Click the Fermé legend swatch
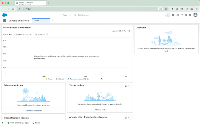Screen dimensions: 200x125 (x=46, y=79)
